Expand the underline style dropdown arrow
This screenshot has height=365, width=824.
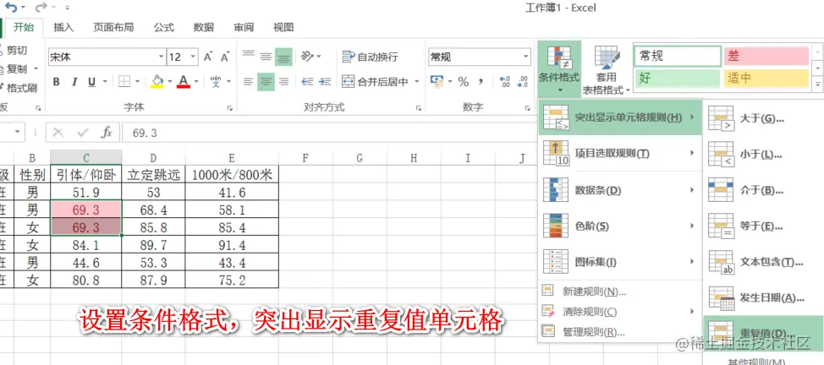click(105, 82)
